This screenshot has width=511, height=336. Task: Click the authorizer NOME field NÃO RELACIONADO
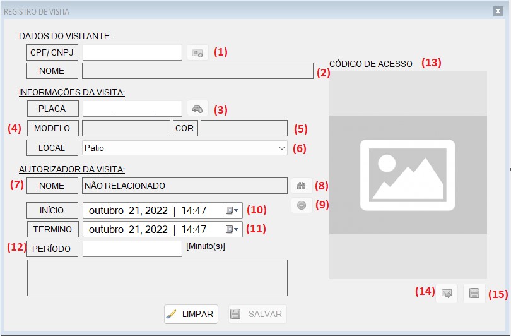pos(184,186)
